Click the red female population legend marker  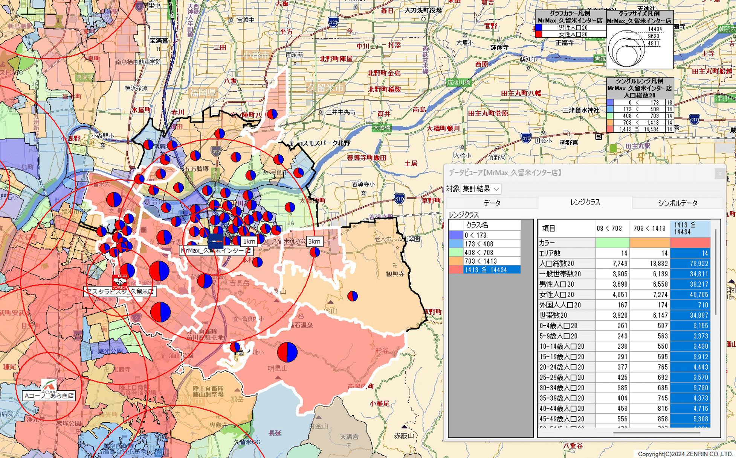tap(539, 34)
